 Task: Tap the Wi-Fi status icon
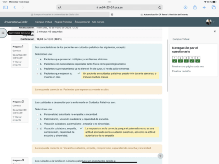(x=205, y=2)
